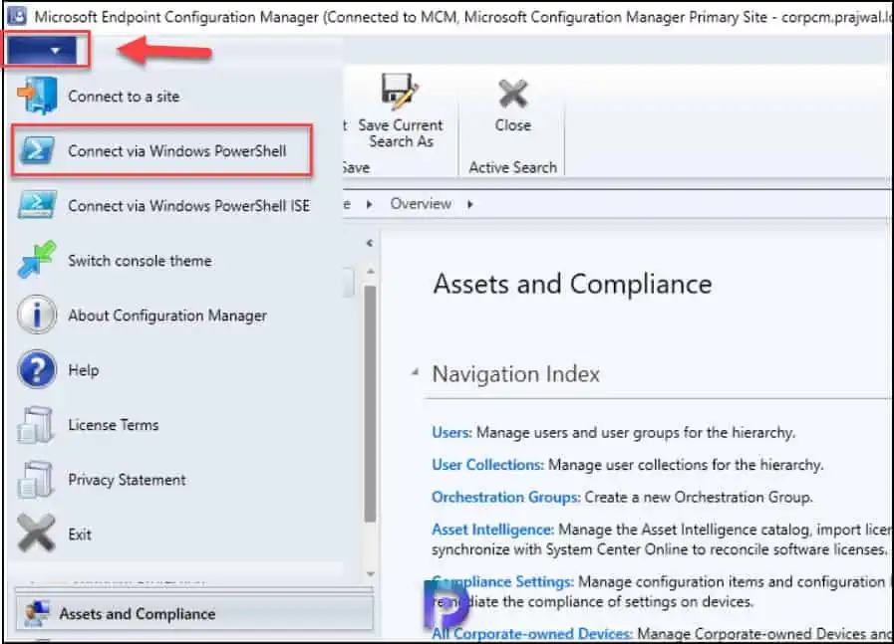Collapse the Navigation Index section triangle
The width and height of the screenshot is (894, 644).
(x=415, y=372)
